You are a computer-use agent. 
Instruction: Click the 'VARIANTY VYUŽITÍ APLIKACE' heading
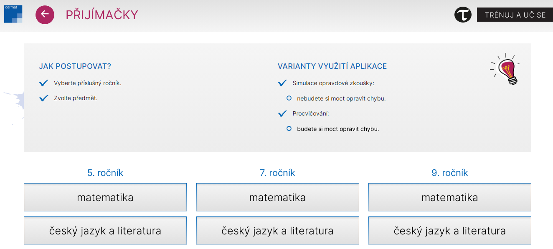click(332, 66)
